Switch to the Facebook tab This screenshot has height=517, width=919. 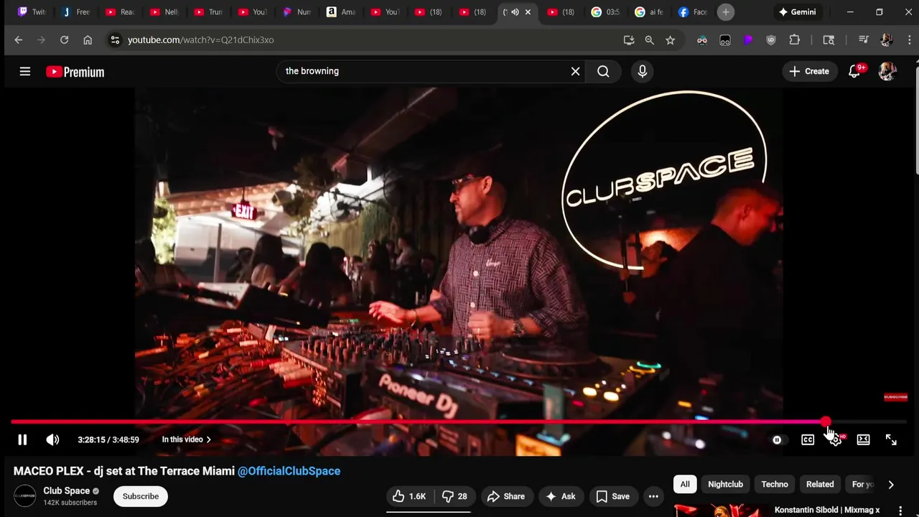[694, 12]
